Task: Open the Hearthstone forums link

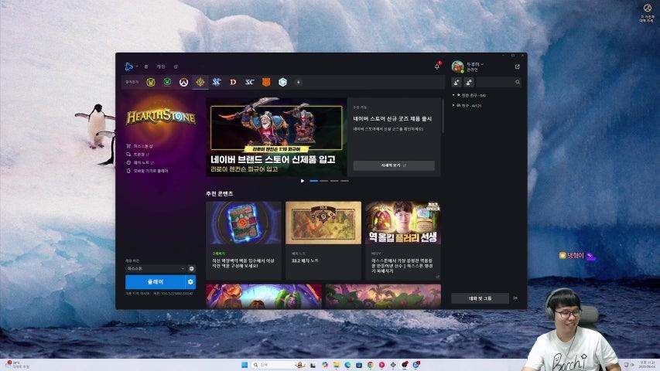Action: [138, 155]
